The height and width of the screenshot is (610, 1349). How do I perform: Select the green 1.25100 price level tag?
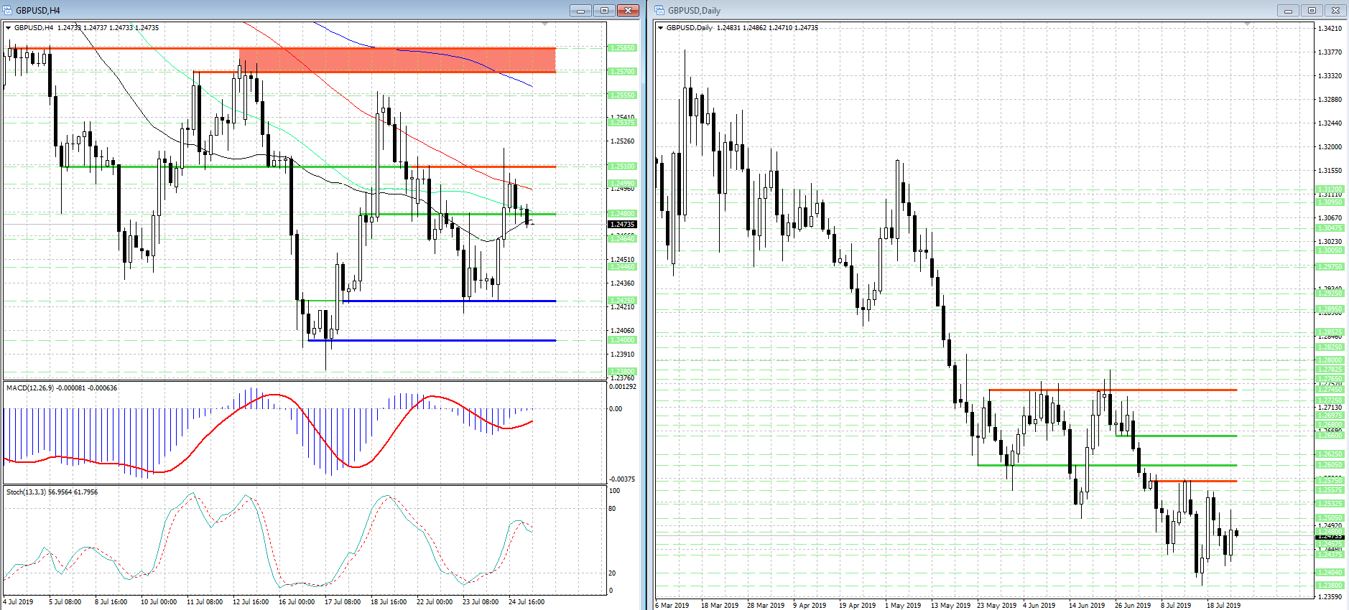pos(622,166)
